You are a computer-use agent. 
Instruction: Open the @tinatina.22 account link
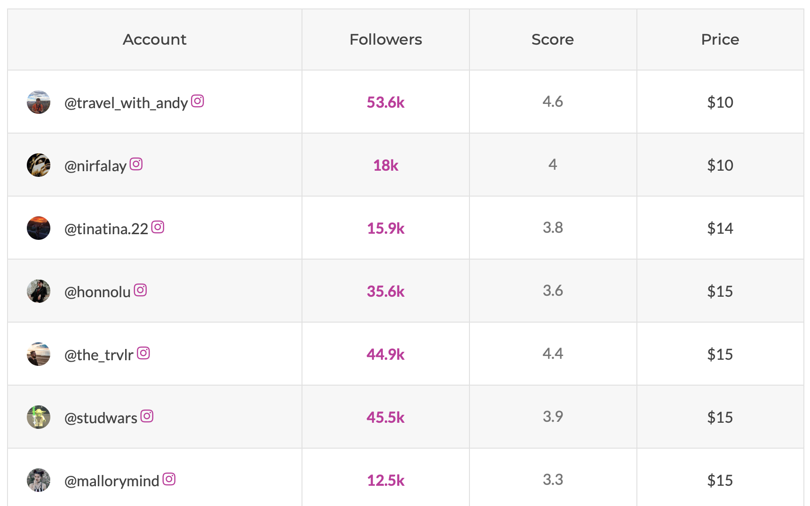click(106, 229)
